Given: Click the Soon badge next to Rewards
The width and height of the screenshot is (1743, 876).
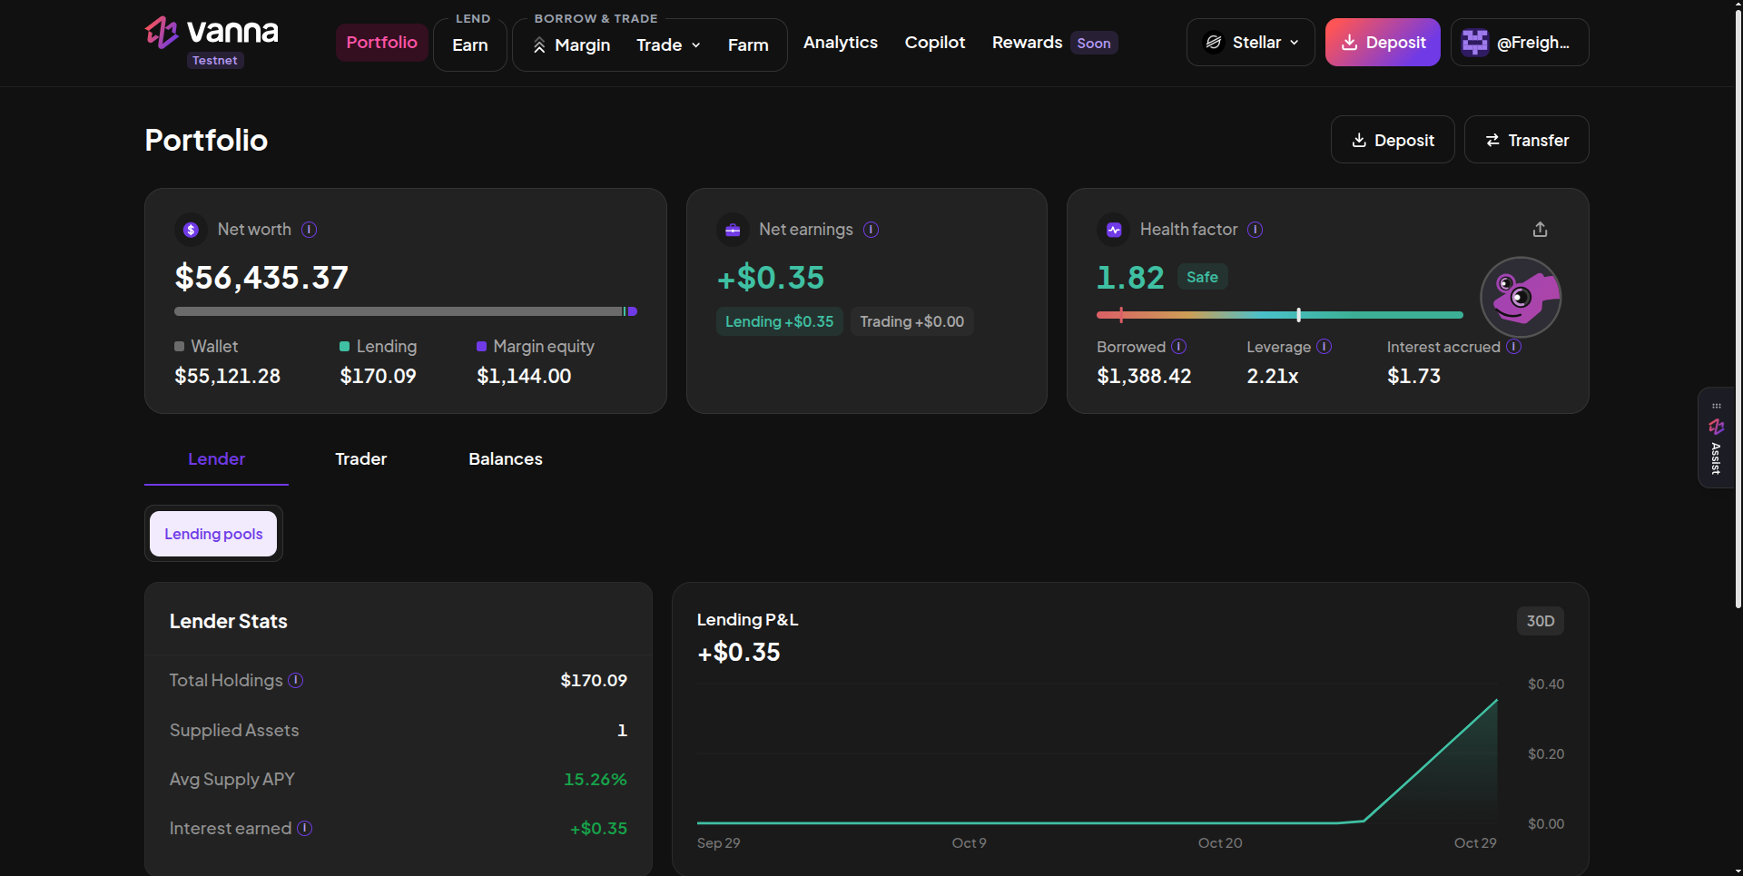Looking at the screenshot, I should tap(1094, 44).
